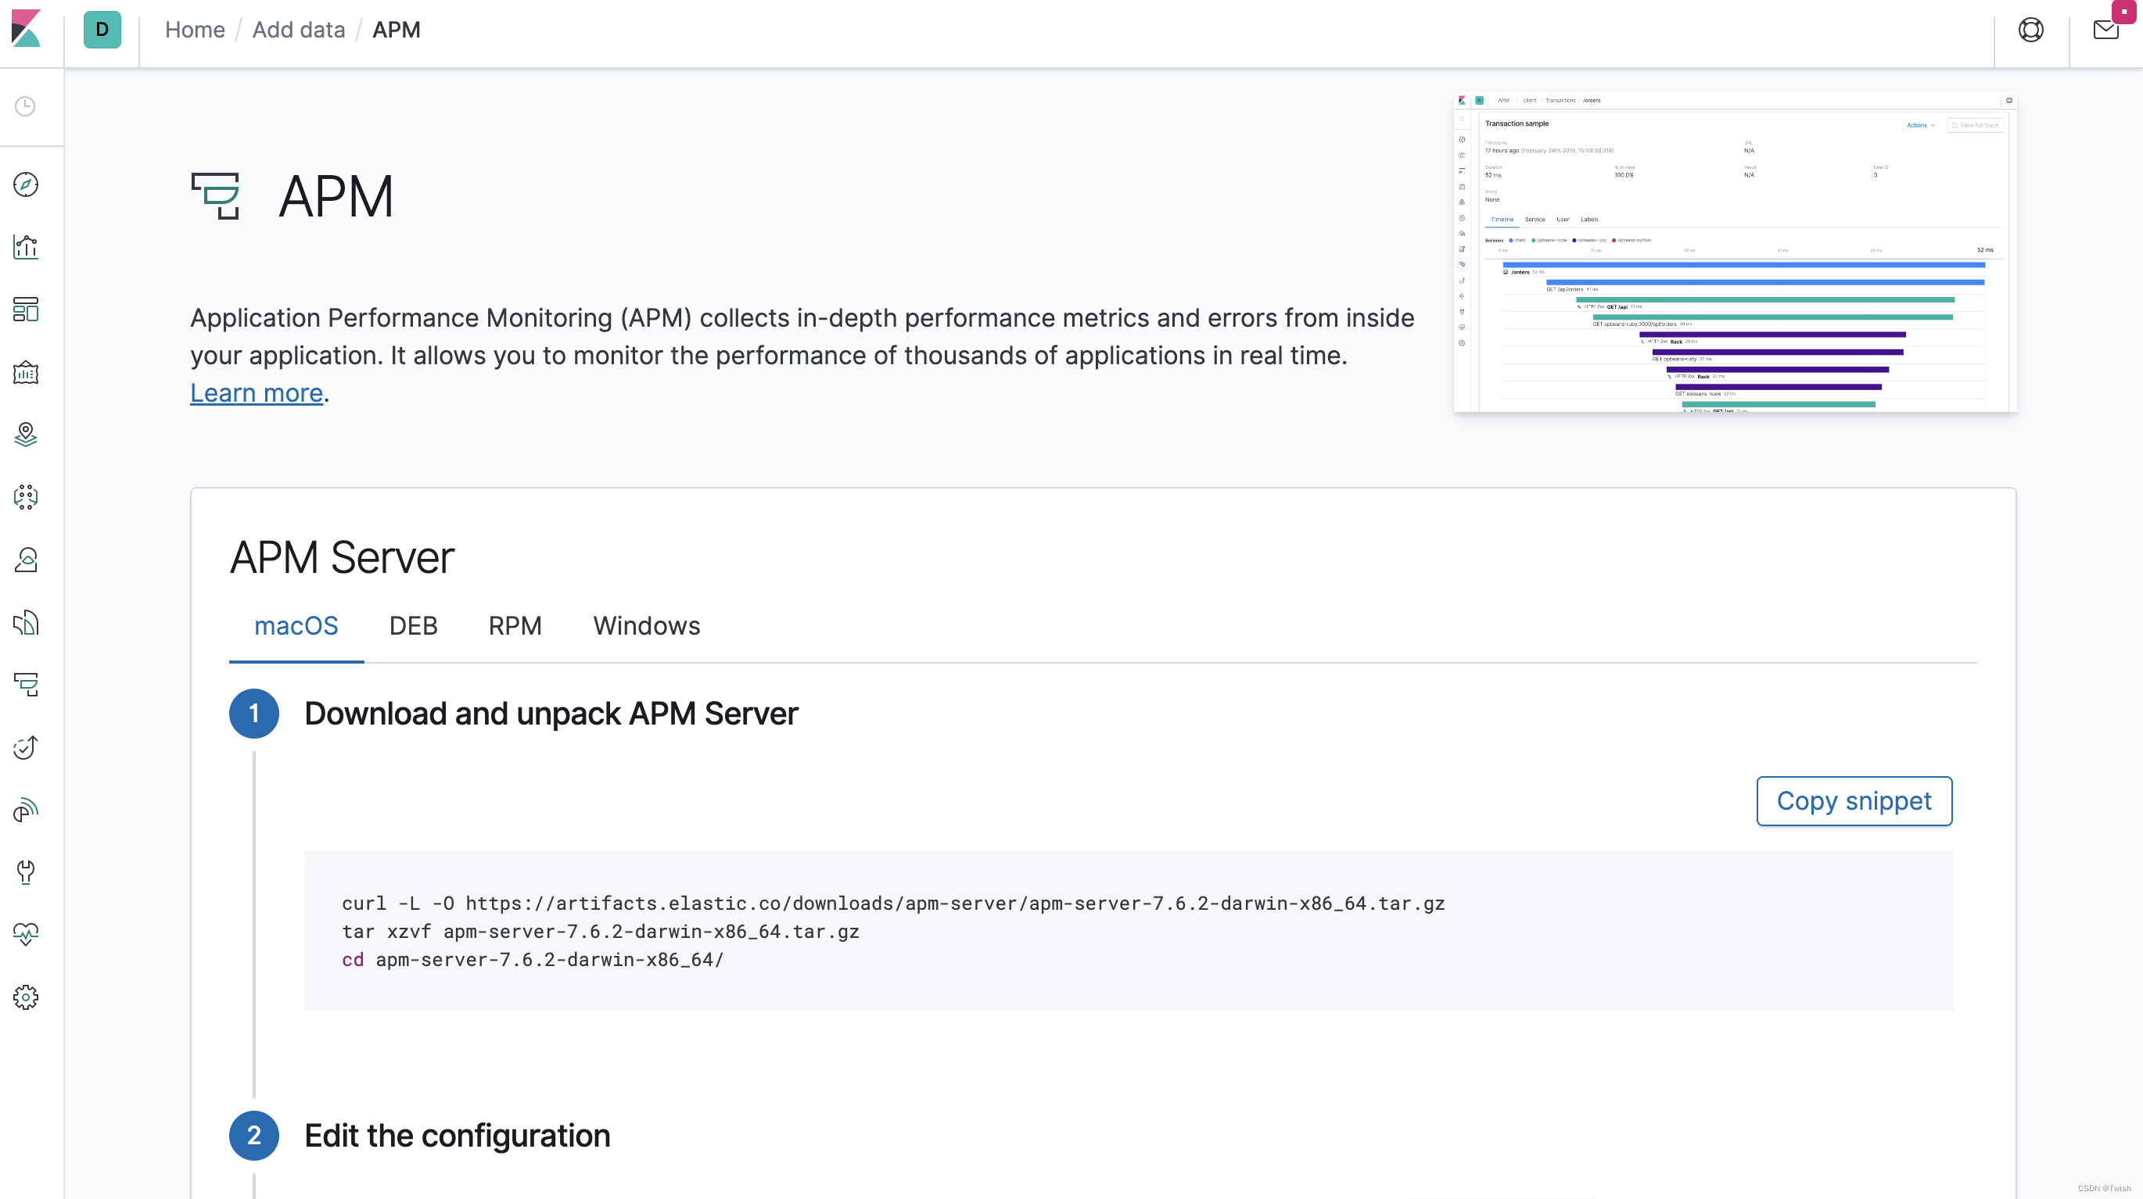Viewport: 2143px width, 1199px height.
Task: Open the newsfeed mail icon
Action: (2105, 30)
